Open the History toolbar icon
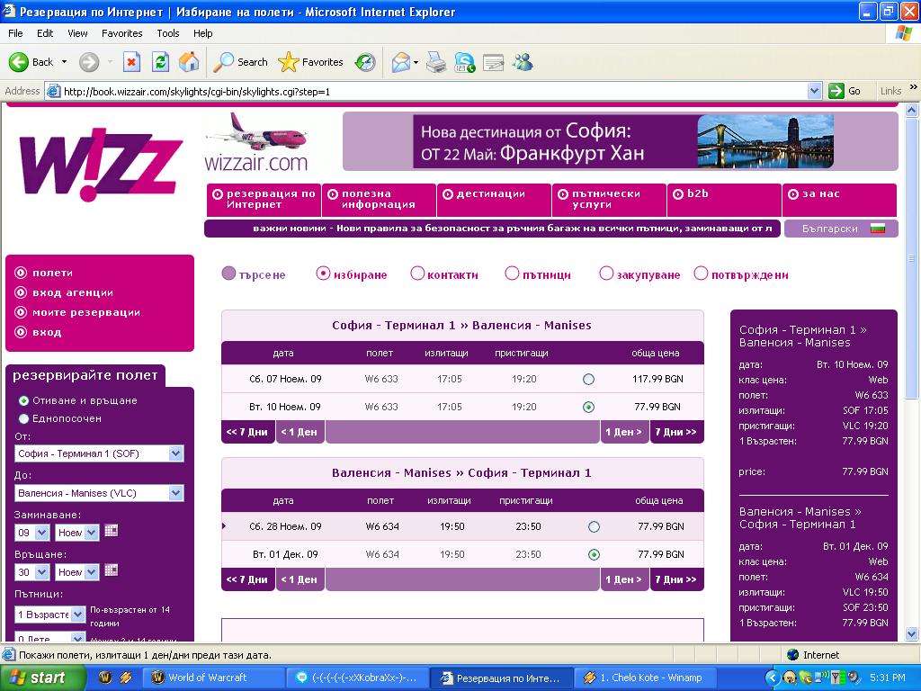The height and width of the screenshot is (691, 921). 365,62
